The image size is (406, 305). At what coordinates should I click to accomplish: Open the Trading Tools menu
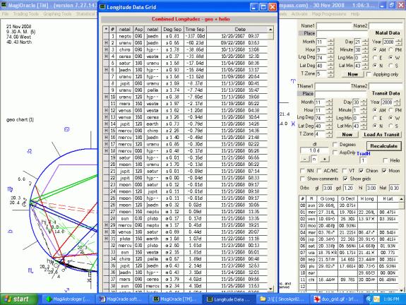pyautogui.click(x=25, y=14)
